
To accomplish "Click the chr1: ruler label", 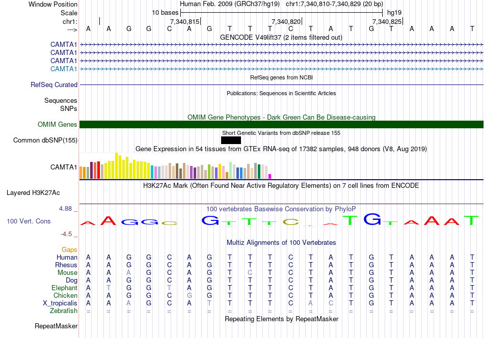I will [70, 21].
